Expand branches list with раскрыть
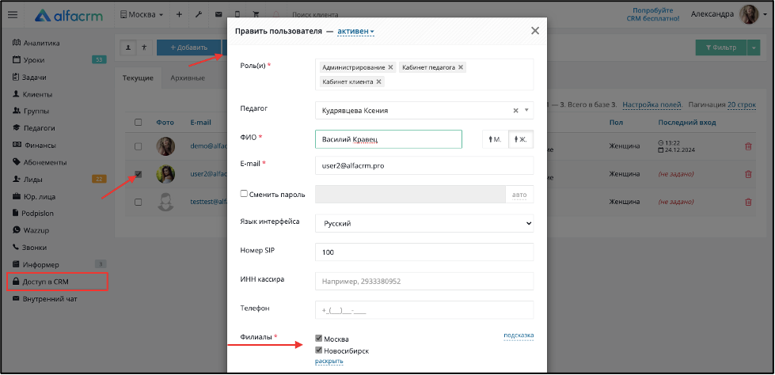This screenshot has height=375, width=775. [x=329, y=362]
